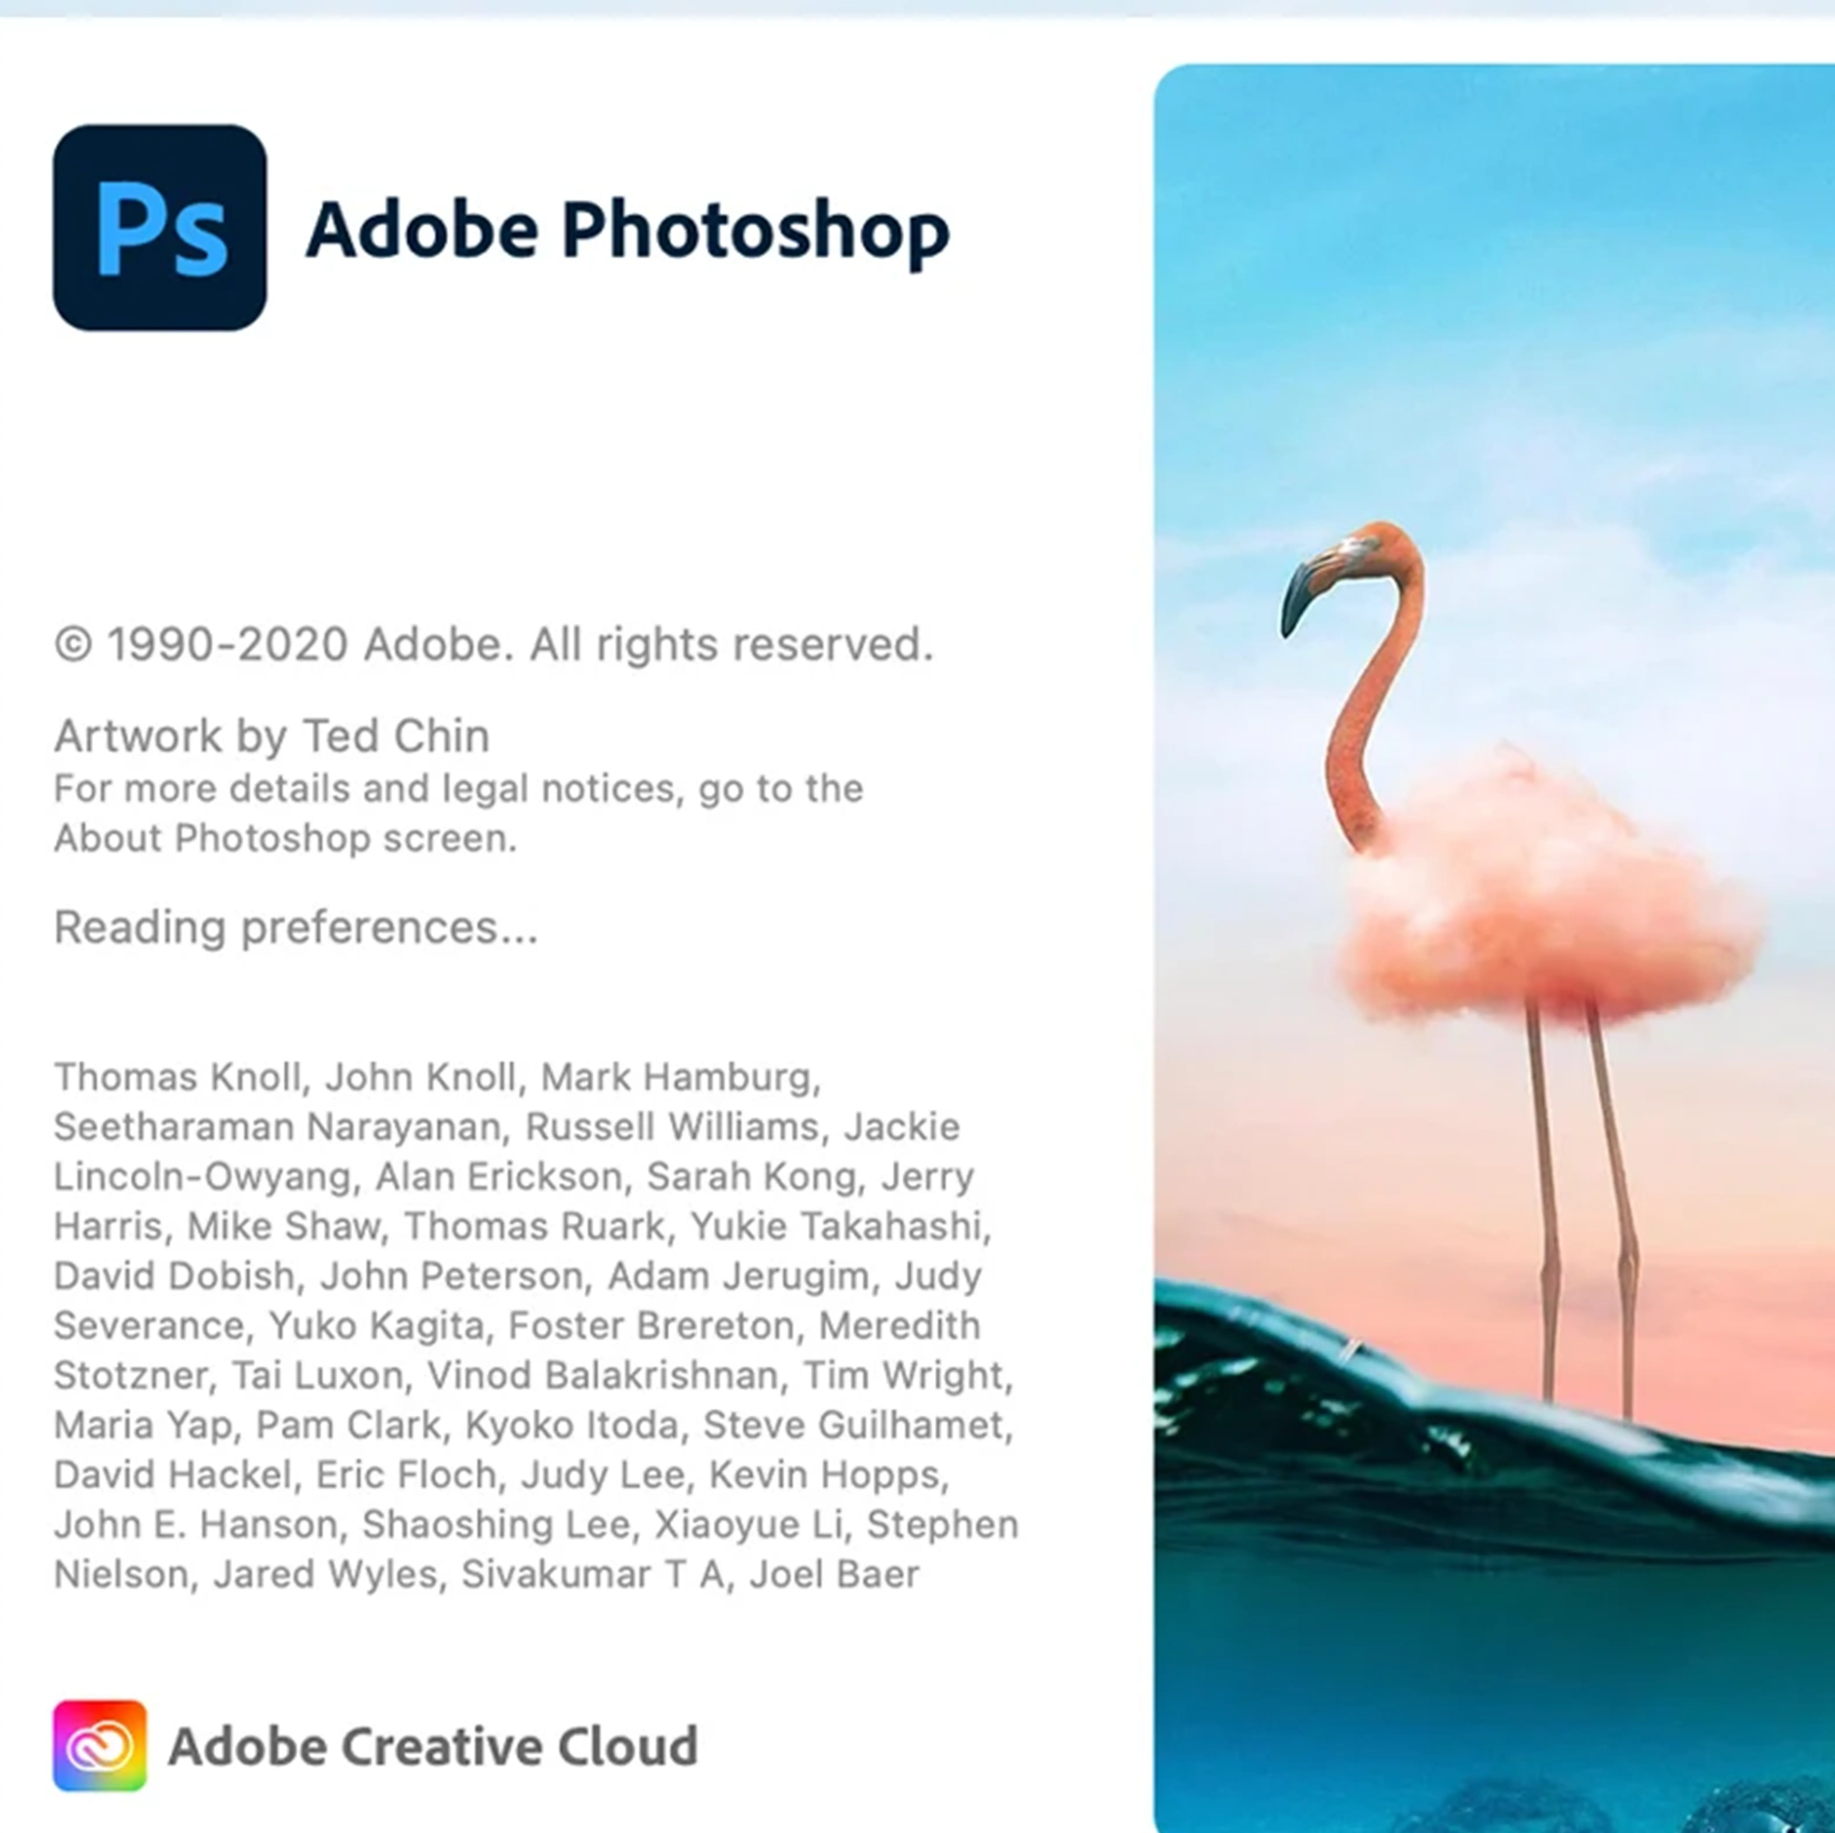Click the Adobe Creative Cloud rainbow icon
Viewport: 1835px width, 1833px height.
(x=100, y=1745)
